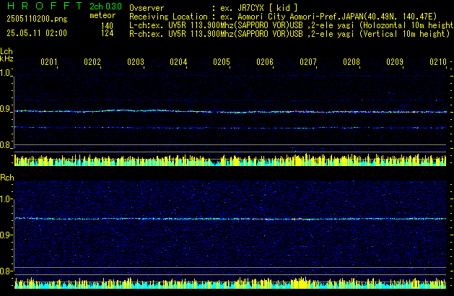Click the L-ch UV5R 113.900Mhz description line

[x=292, y=25]
